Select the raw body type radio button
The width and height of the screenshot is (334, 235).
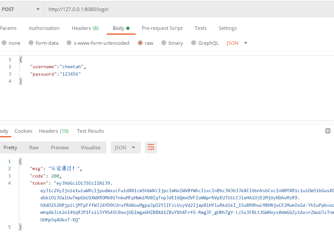click(140, 43)
